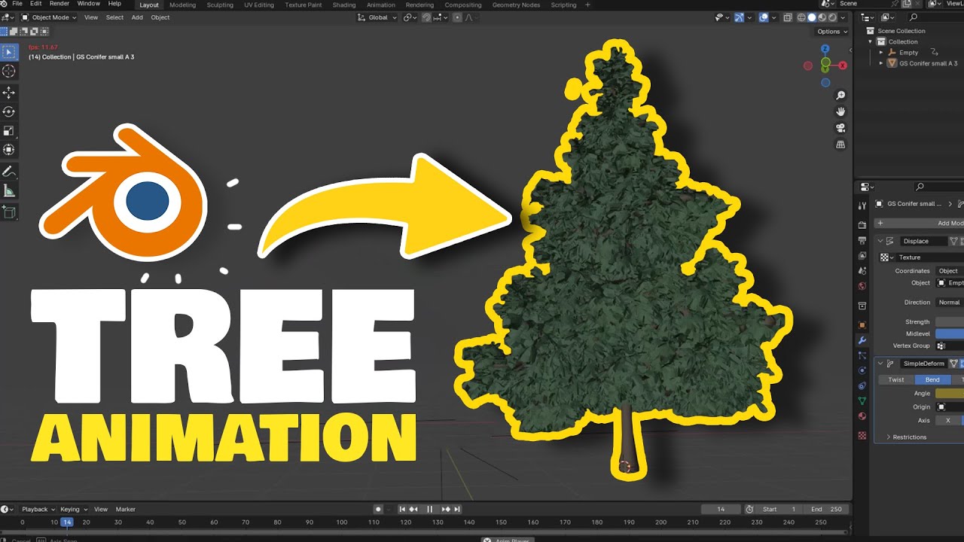Select the Object Properties orange square icon
The height and width of the screenshot is (542, 964).
pos(862,326)
